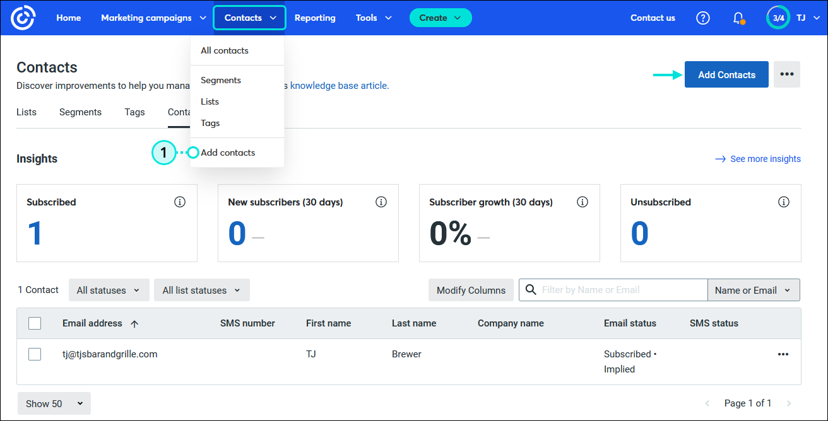
Task: Click the Last name column header
Action: (x=414, y=323)
